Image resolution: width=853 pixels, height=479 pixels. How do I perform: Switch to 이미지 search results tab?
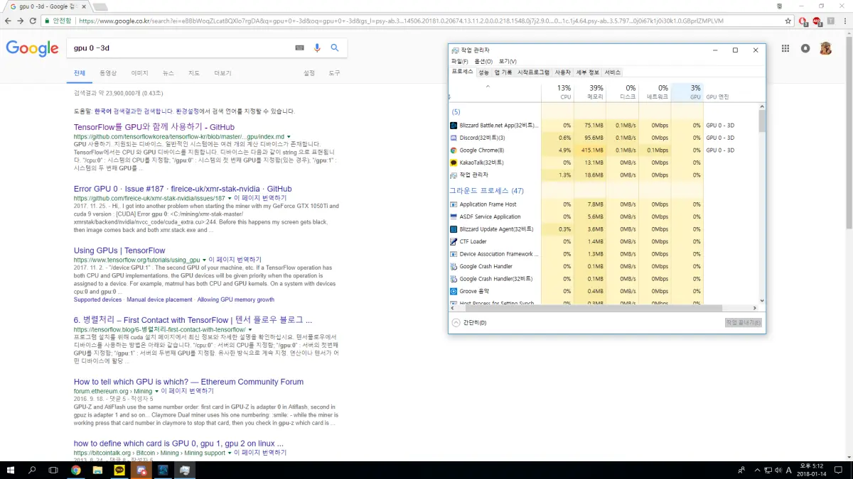[139, 73]
